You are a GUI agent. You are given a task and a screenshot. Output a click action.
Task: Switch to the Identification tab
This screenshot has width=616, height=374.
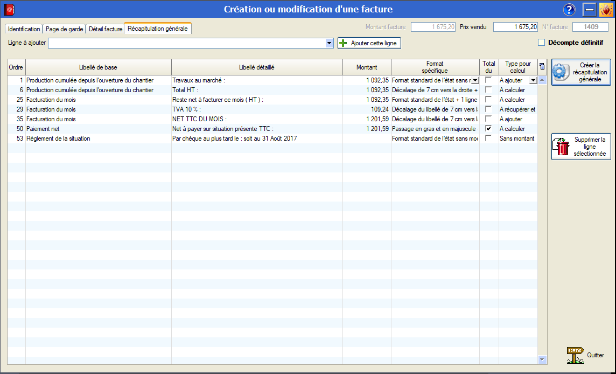(24, 29)
